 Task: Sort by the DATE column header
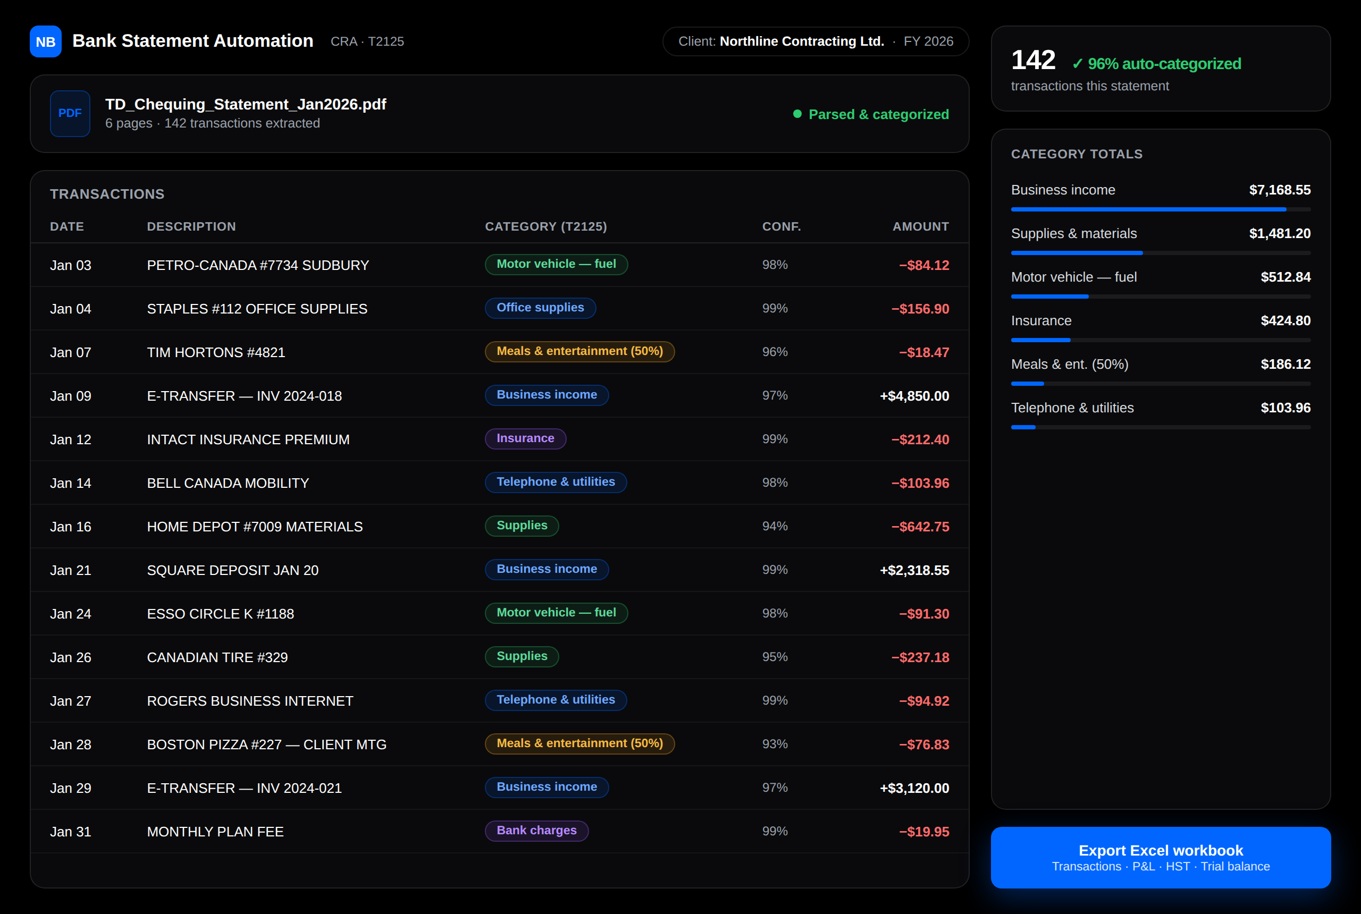(67, 227)
